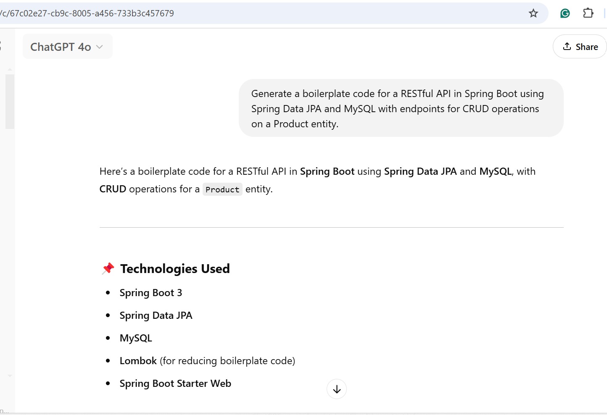Select the "Spring Boot 3" list item
Image resolution: width=607 pixels, height=415 pixels.
pyautogui.click(x=151, y=293)
